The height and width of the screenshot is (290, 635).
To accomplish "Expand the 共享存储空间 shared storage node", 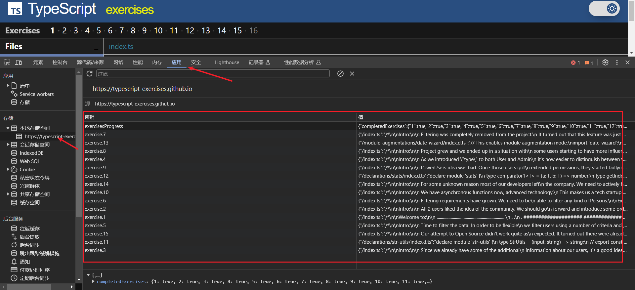I will 8,194.
